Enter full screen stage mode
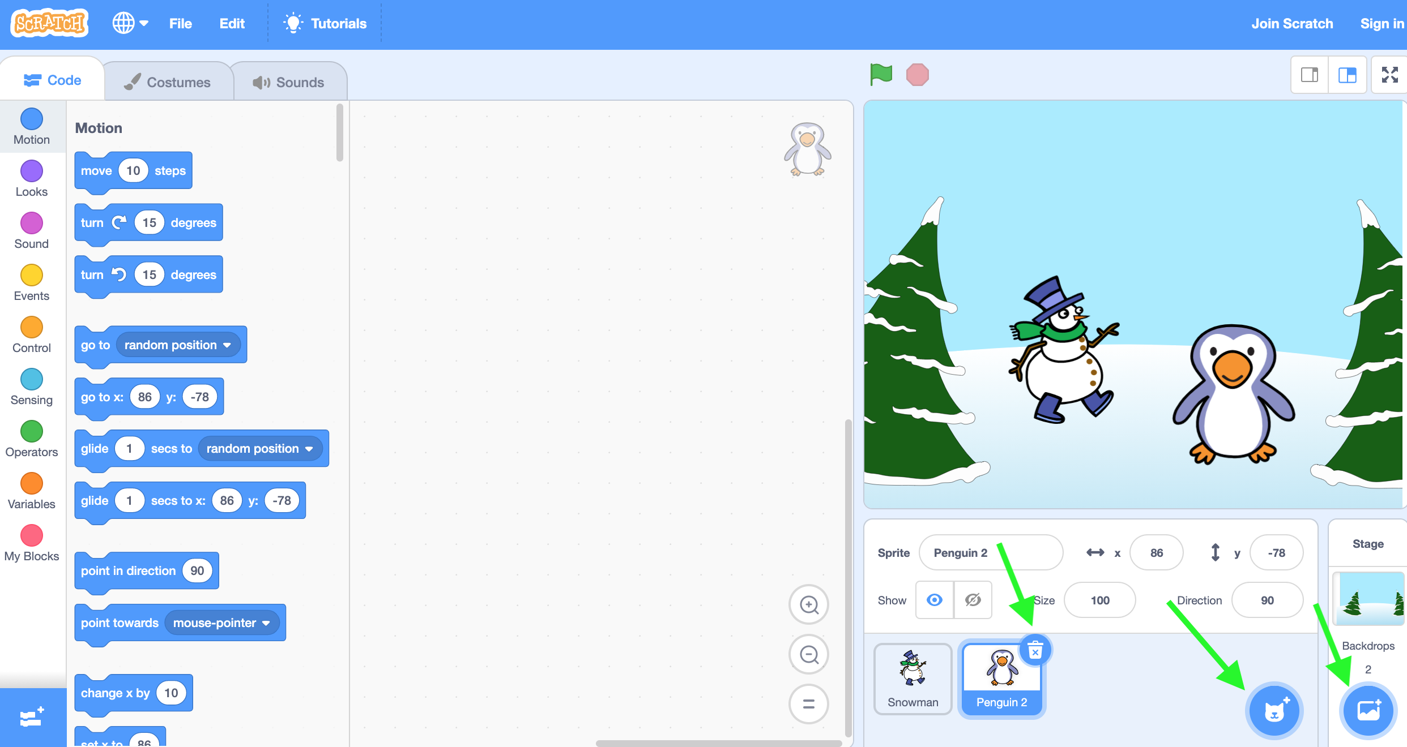Image resolution: width=1407 pixels, height=747 pixels. 1389,75
